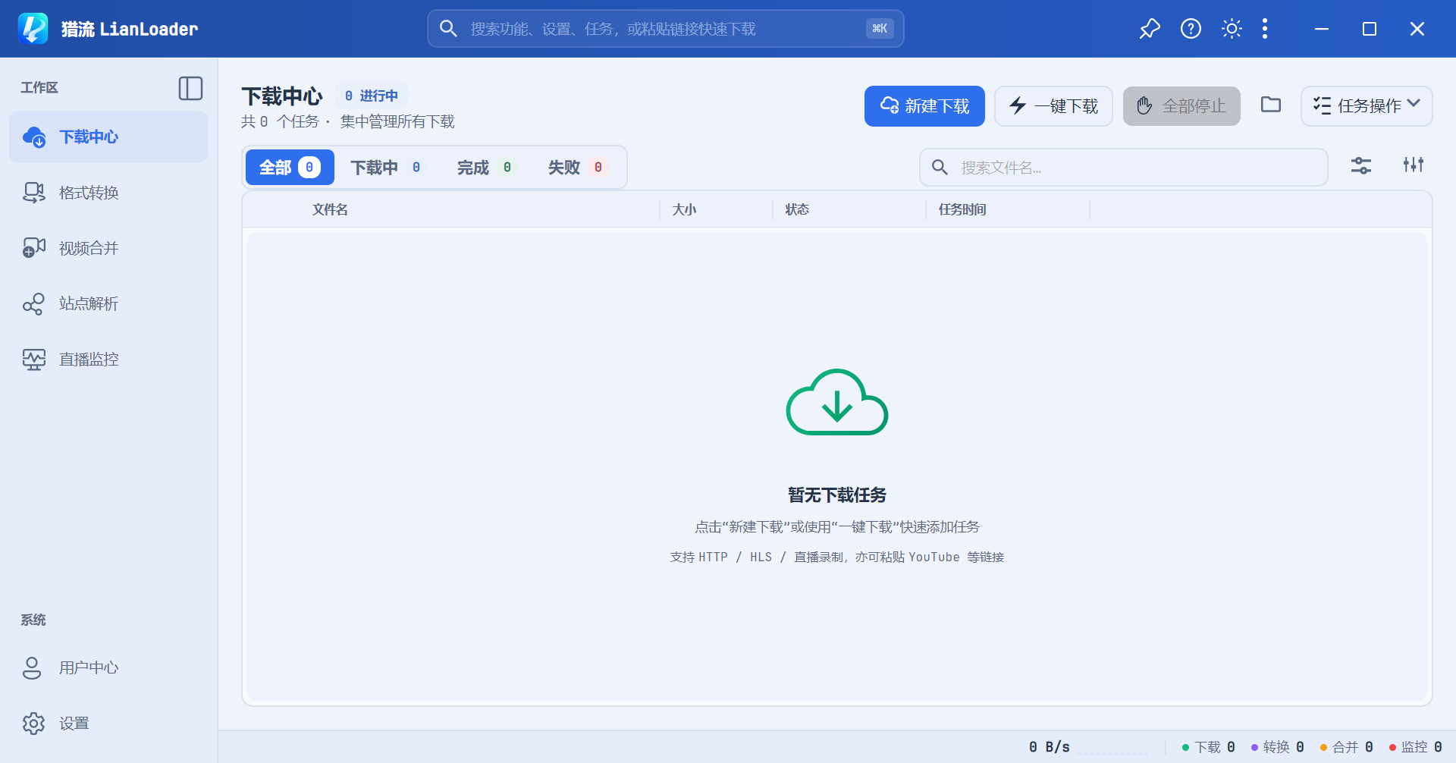This screenshot has width=1456, height=763.
Task: Click the 转换 0 status bar entry
Action: coord(1278,747)
